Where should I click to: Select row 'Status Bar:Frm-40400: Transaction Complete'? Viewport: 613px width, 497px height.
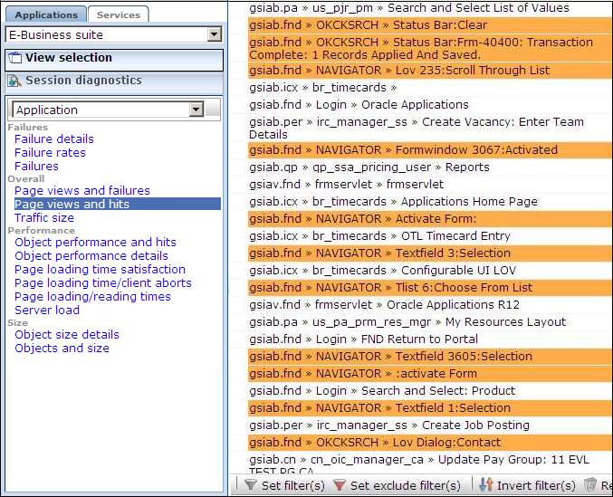click(430, 49)
